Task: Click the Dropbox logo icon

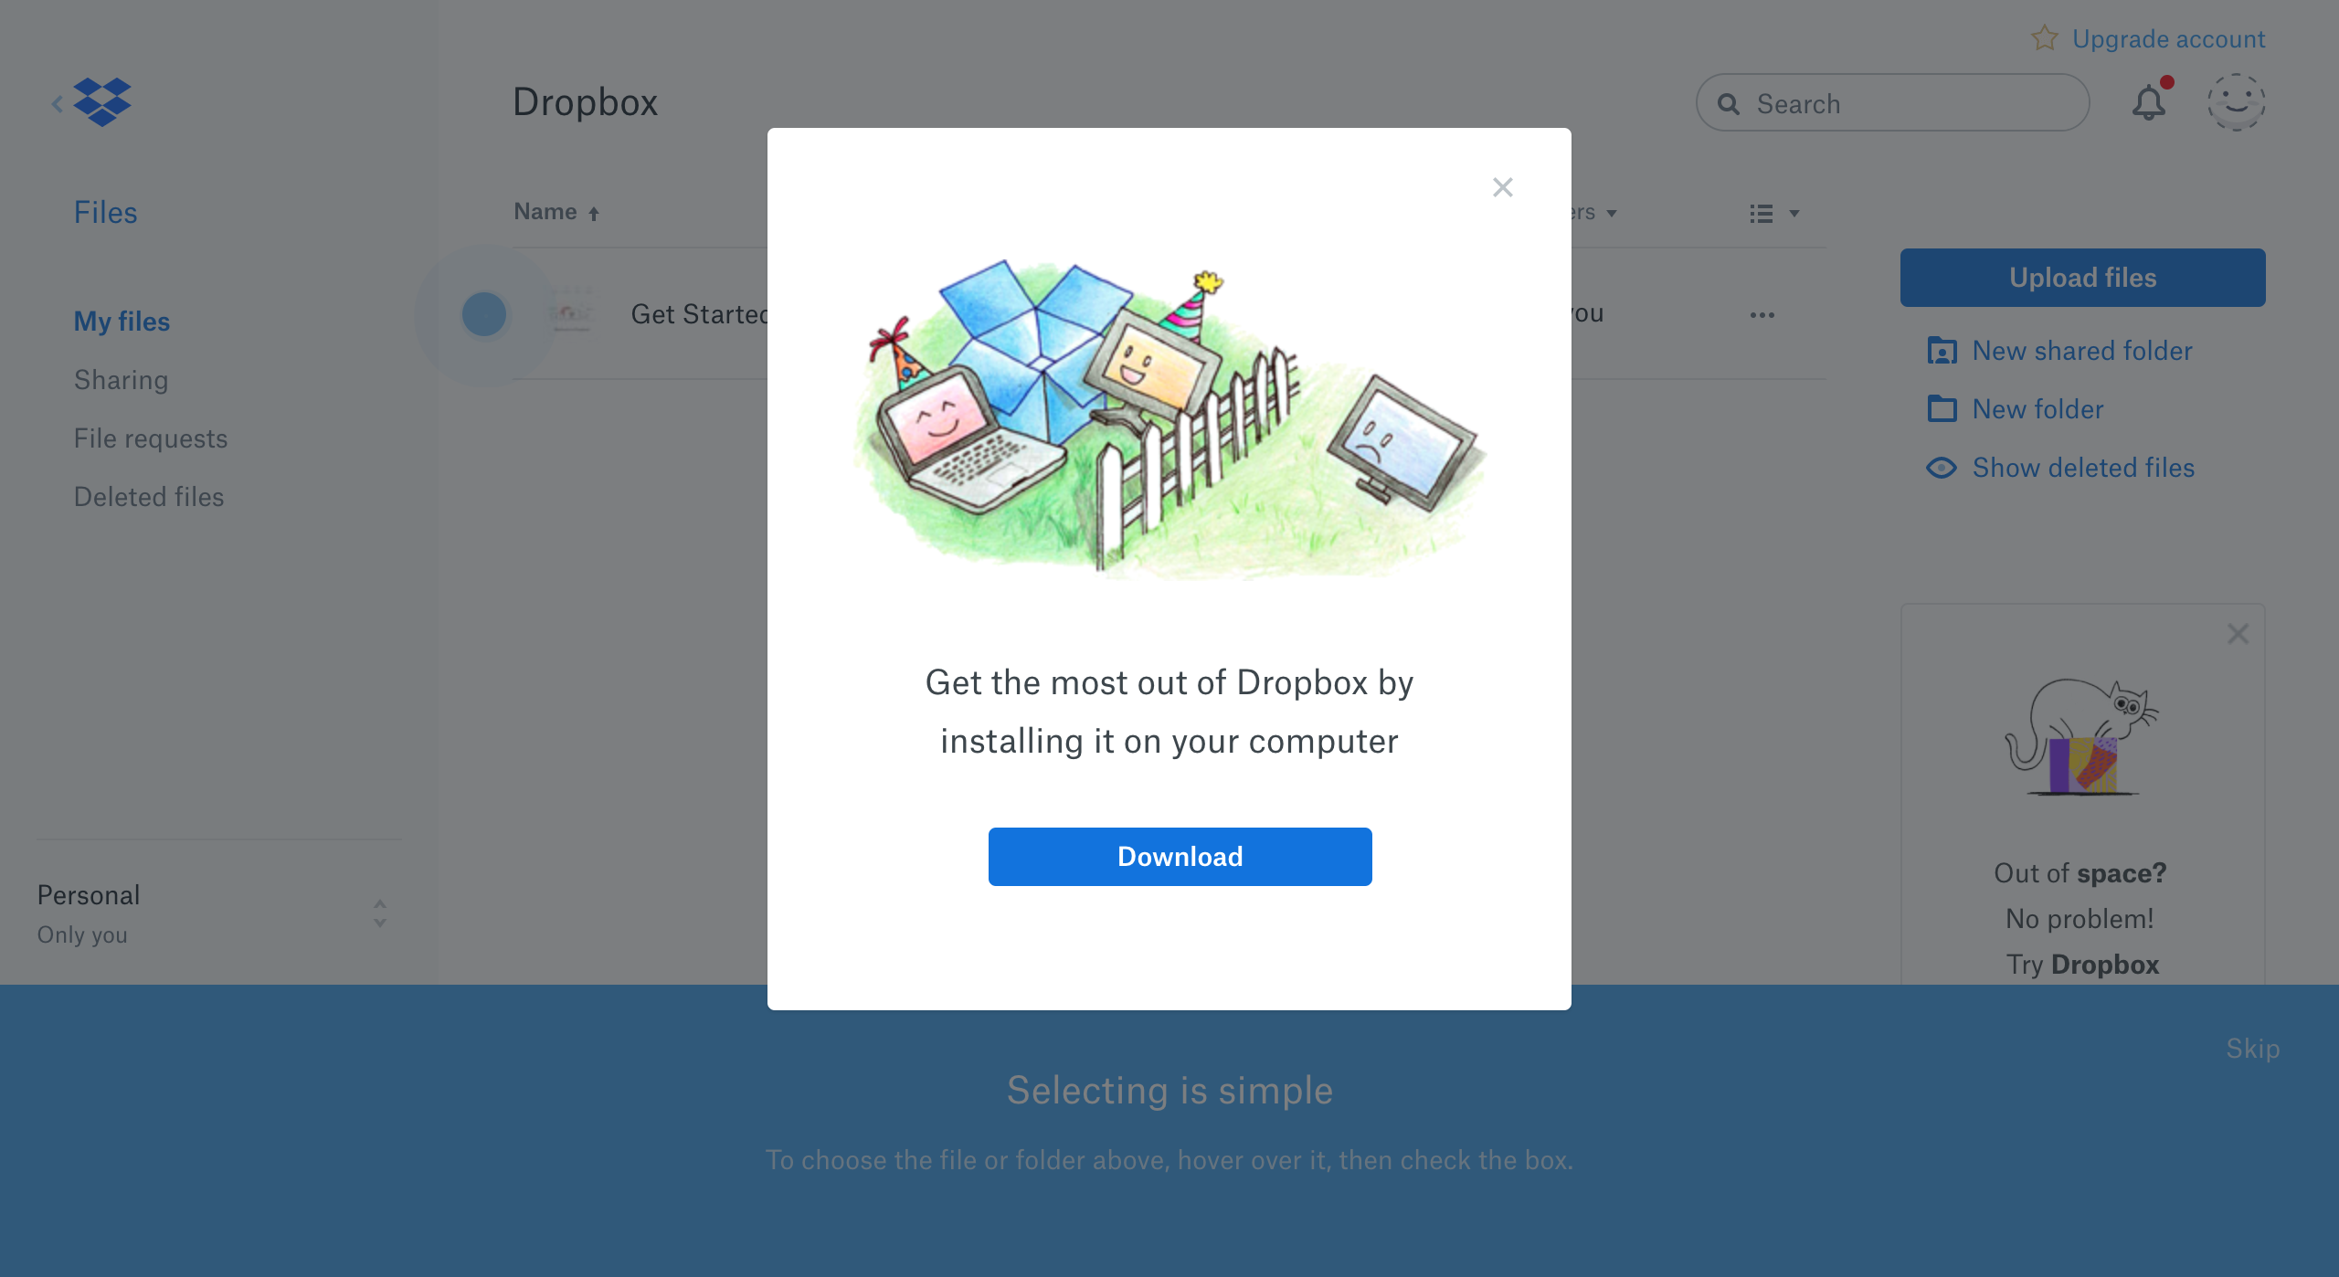Action: coord(102,102)
